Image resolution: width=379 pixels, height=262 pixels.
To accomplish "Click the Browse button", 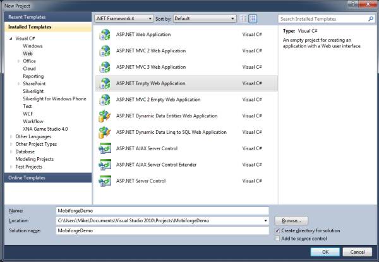I will coord(291,221).
